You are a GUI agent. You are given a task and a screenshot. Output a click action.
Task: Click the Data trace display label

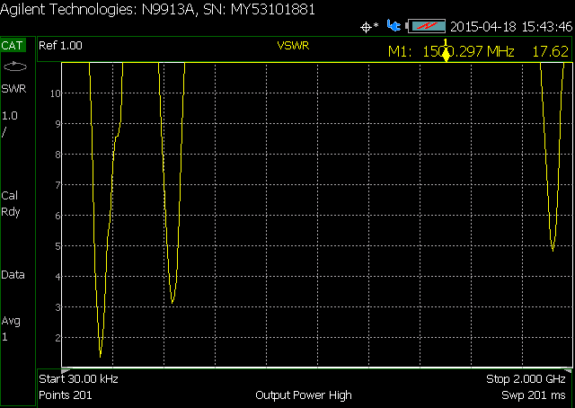(x=13, y=275)
